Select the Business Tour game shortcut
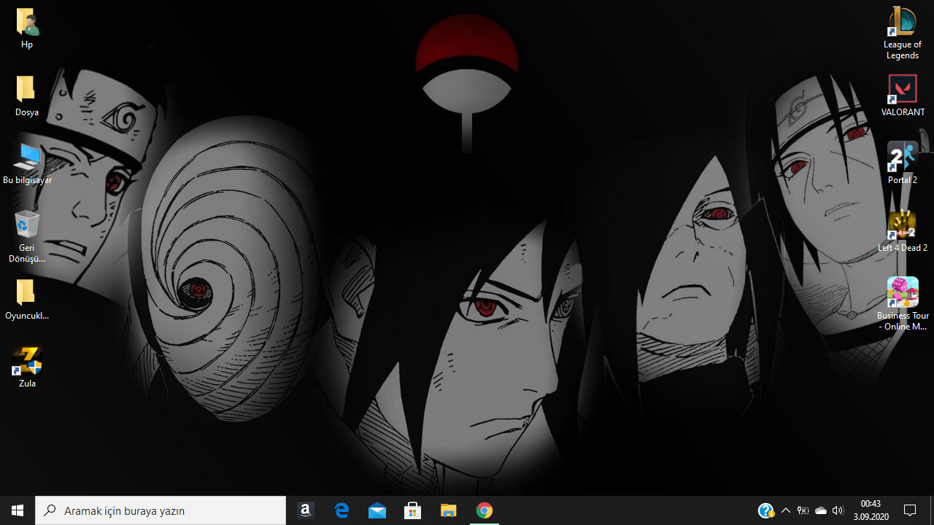 [903, 304]
